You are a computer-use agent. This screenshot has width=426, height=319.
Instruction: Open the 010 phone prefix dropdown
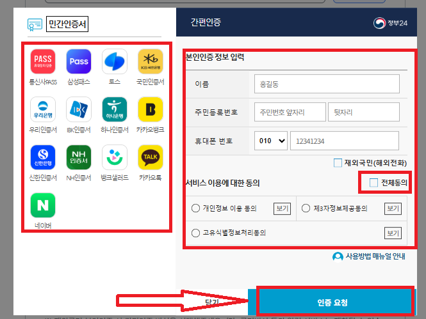tap(271, 141)
